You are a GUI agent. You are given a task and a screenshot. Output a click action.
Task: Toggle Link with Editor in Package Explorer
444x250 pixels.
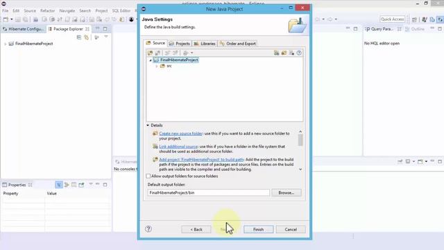point(86,37)
